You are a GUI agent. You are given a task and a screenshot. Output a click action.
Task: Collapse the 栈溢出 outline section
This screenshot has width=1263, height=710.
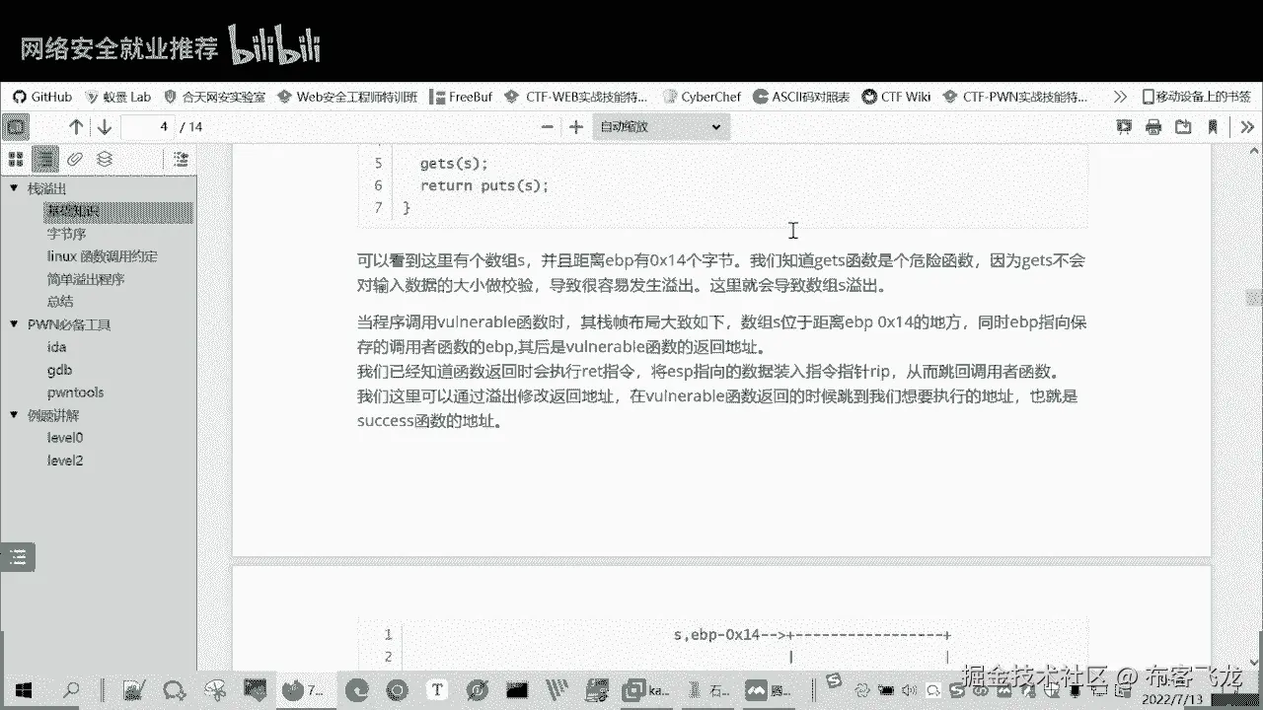[x=14, y=188]
